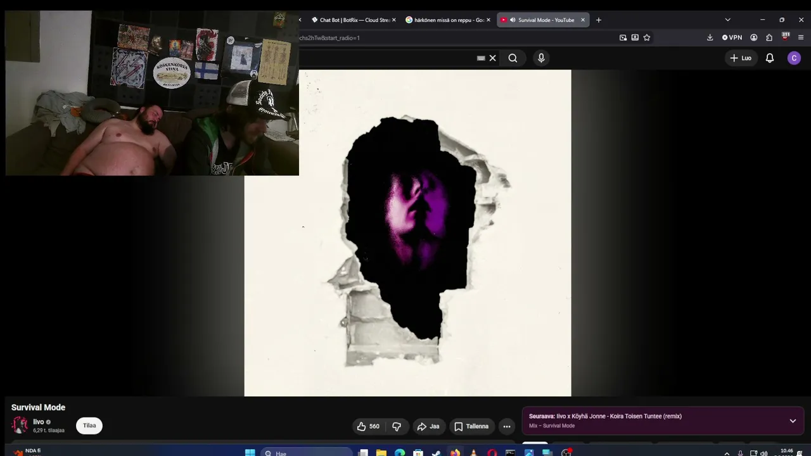This screenshot has height=456, width=811.
Task: Like the Survival Mode video
Action: click(x=367, y=426)
